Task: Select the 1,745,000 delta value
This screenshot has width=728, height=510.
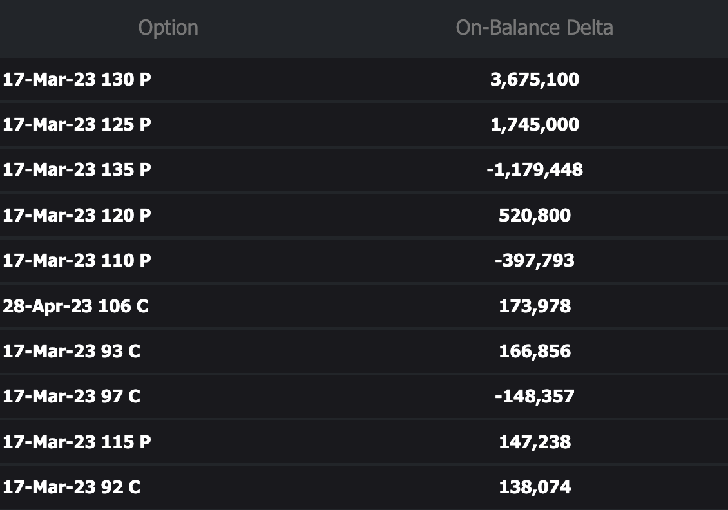Action: 535,124
